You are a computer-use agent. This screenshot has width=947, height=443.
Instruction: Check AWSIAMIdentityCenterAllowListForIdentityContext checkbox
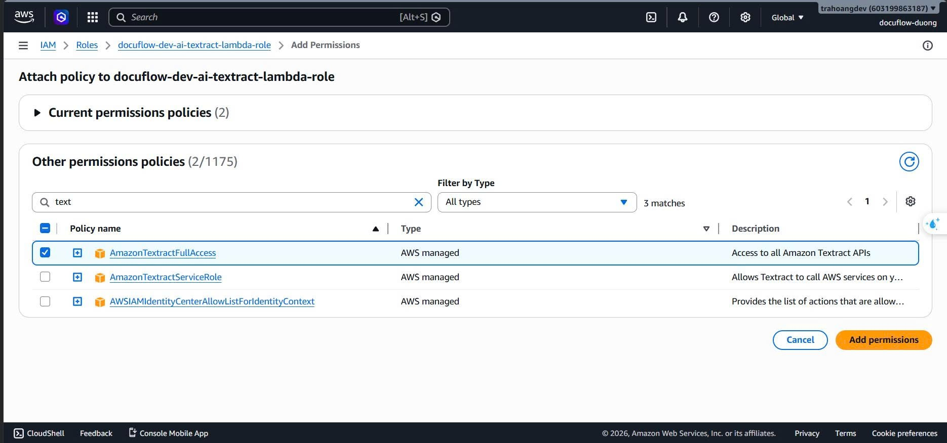click(x=45, y=301)
